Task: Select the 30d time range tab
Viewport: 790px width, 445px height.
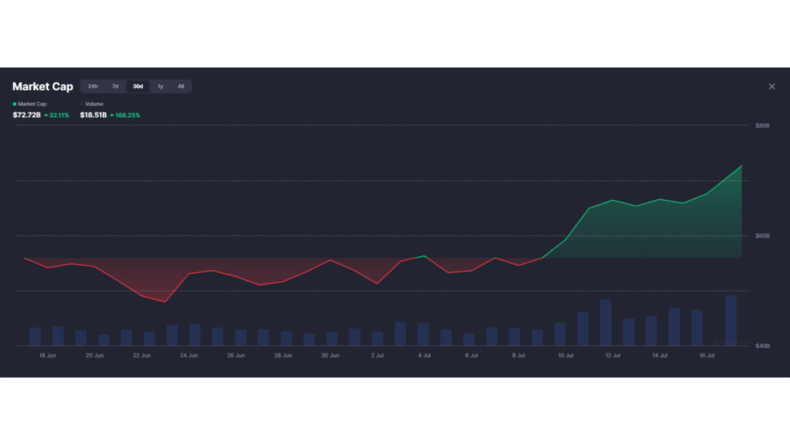Action: click(137, 87)
